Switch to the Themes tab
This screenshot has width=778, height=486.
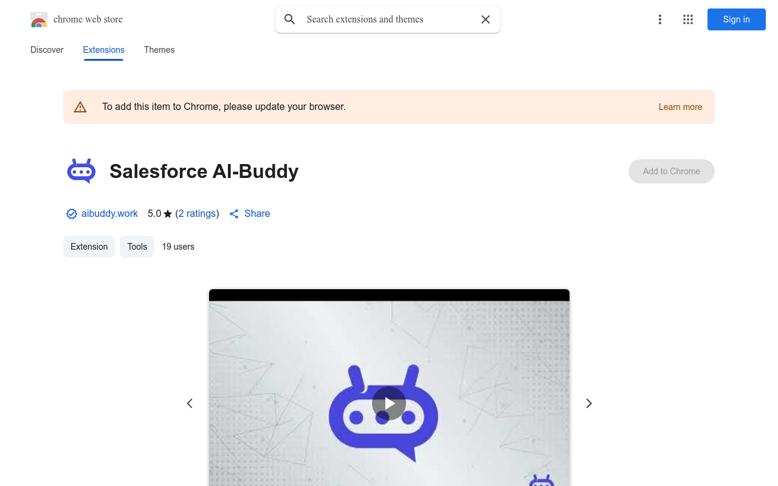(x=159, y=50)
